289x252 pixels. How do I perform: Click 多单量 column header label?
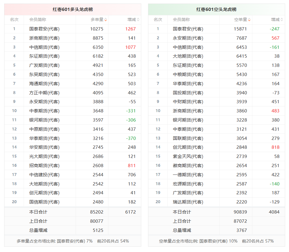pyautogui.click(x=97, y=20)
